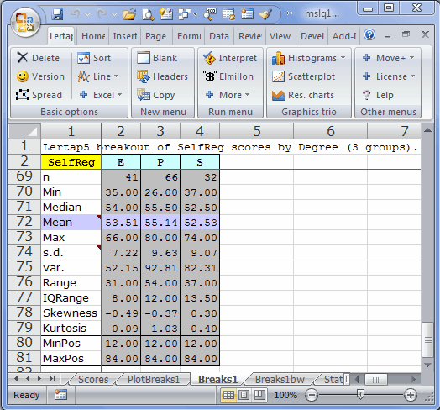The width and height of the screenshot is (440, 410).
Task: Show Lertap Version with the smiley icon
Action: click(23, 76)
